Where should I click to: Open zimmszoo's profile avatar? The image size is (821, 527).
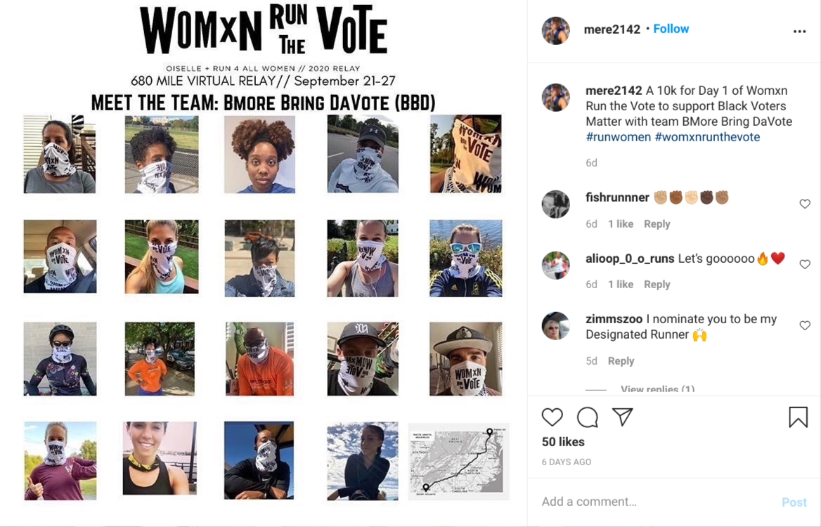click(555, 326)
